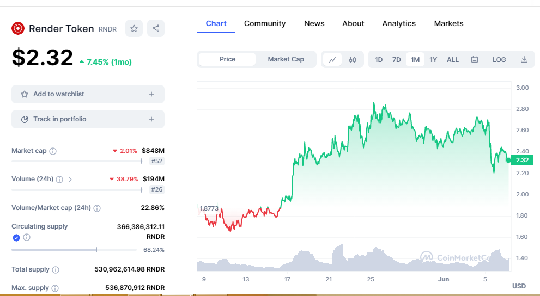
Task: Select Price chart toggle
Action: 227,59
